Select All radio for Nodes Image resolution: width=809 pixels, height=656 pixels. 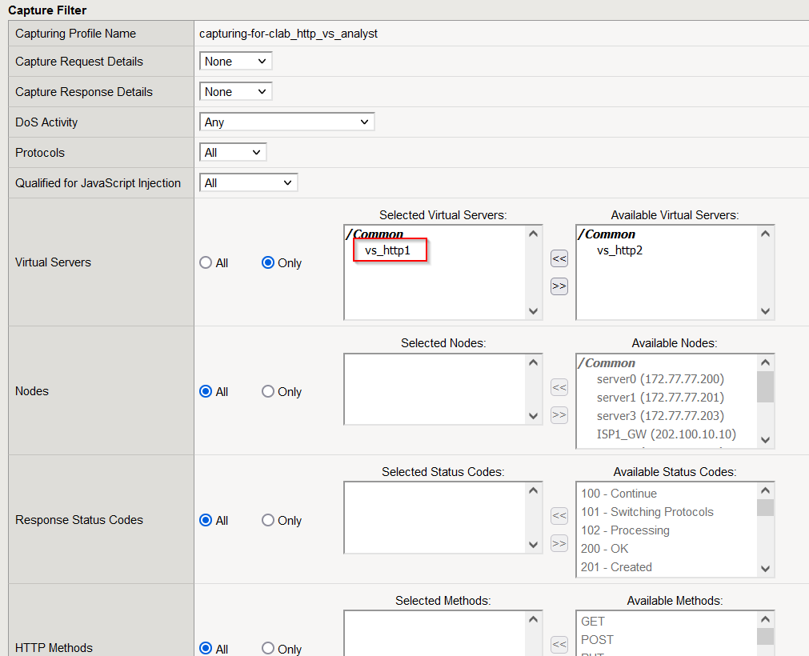tap(206, 391)
